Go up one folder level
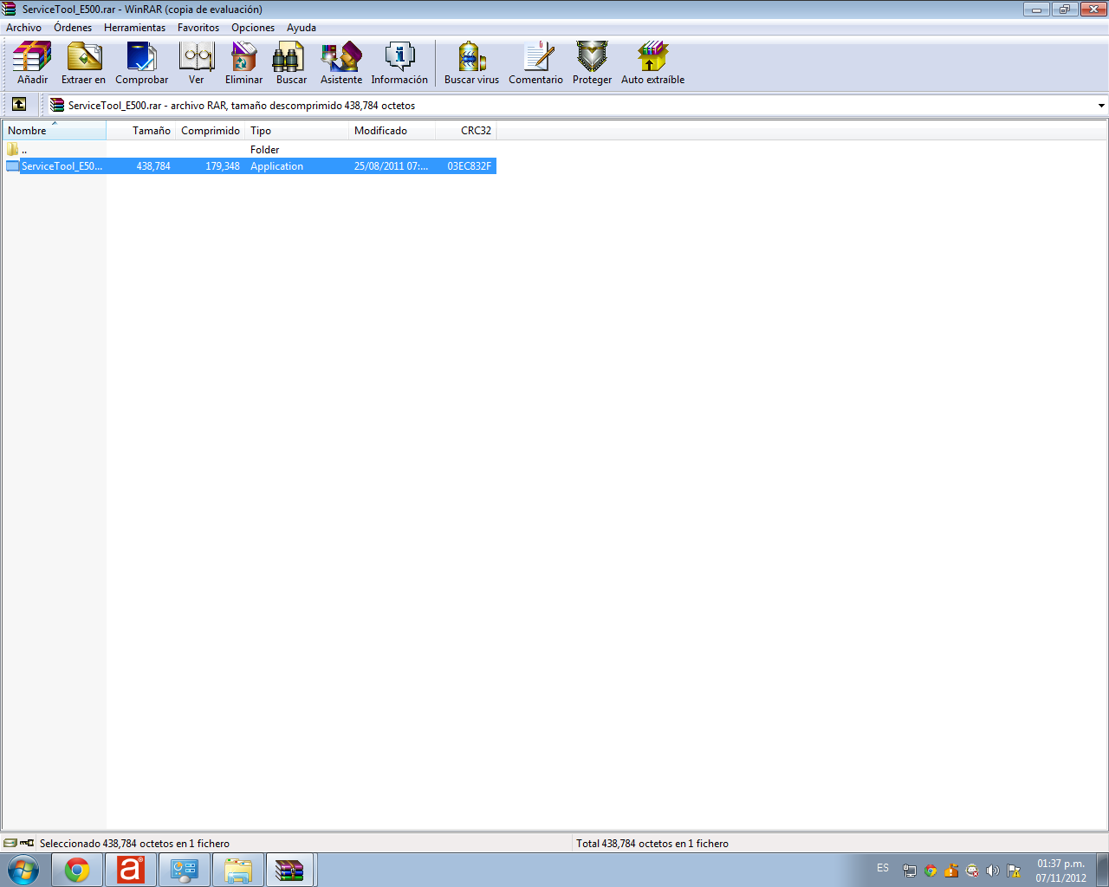This screenshot has width=1109, height=887. [19, 105]
